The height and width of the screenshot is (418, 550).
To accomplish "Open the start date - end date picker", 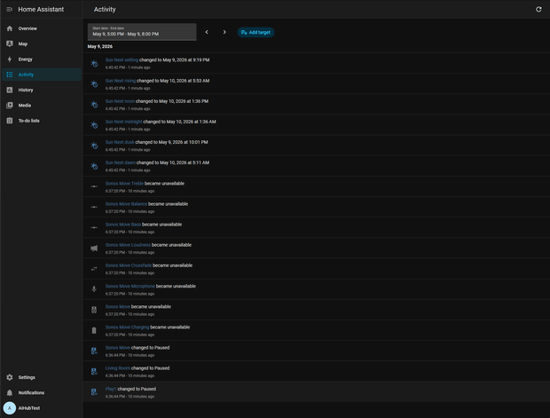I will [x=142, y=32].
